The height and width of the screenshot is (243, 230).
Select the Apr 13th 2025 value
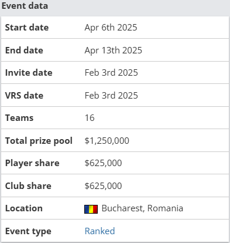point(114,50)
